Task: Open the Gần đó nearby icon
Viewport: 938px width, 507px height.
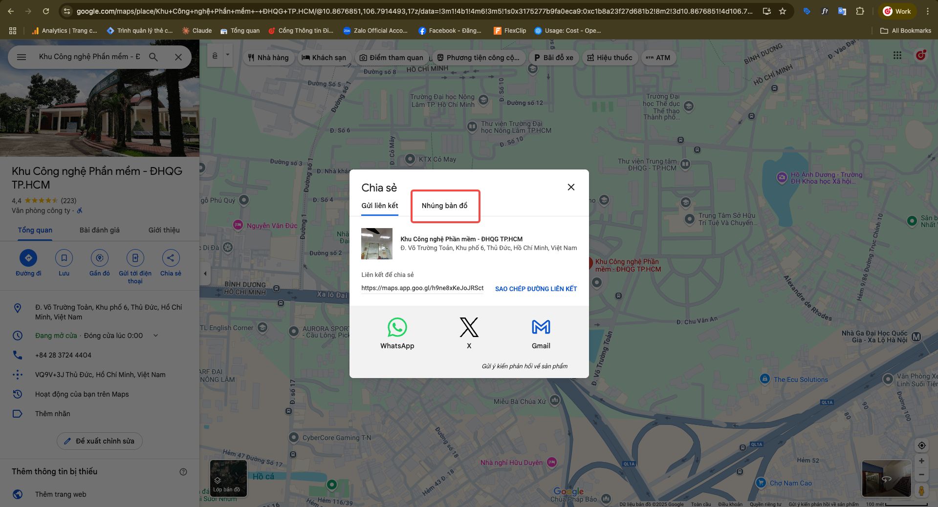Action: (x=100, y=258)
